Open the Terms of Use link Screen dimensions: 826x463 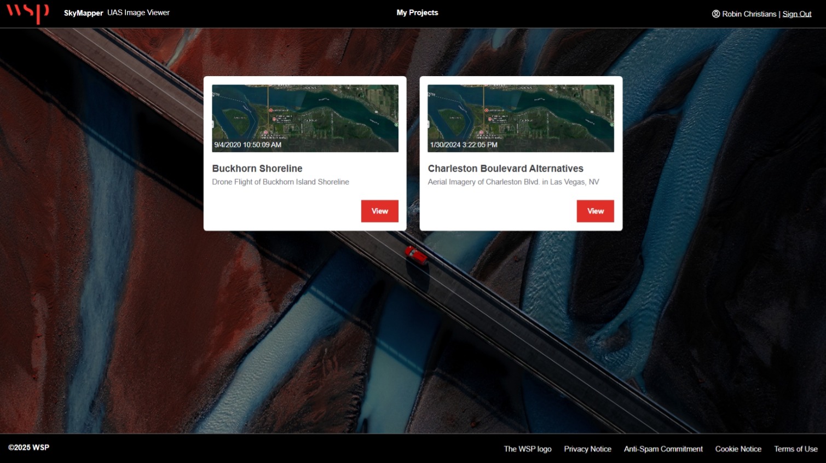coord(795,449)
